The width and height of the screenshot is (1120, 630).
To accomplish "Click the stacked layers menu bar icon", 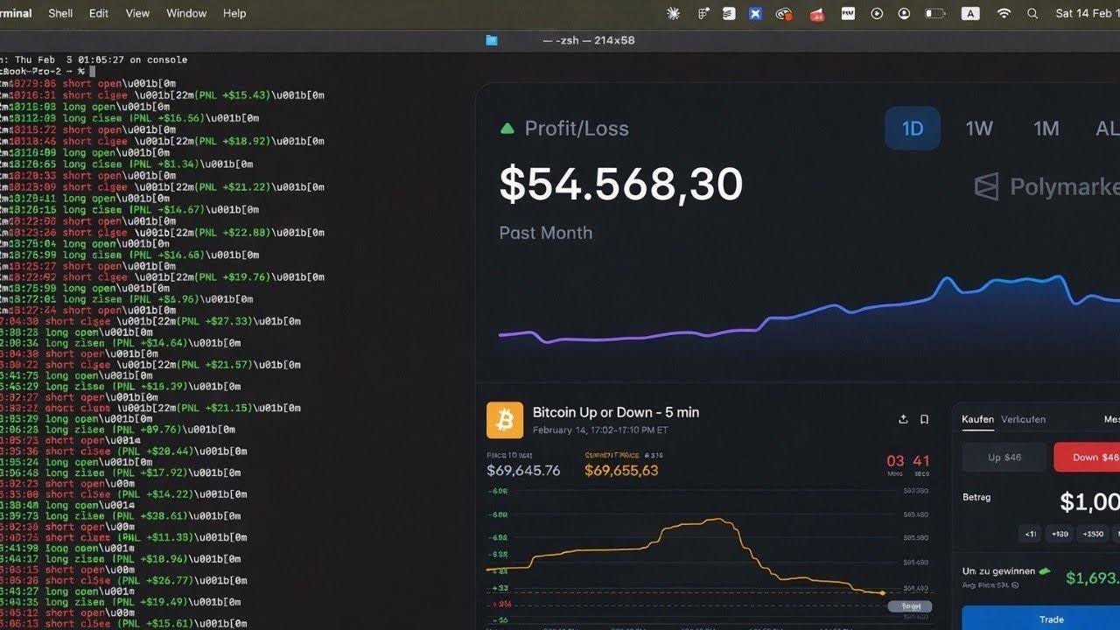I will point(729,13).
